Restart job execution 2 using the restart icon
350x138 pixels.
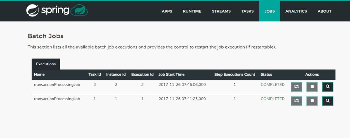296,87
